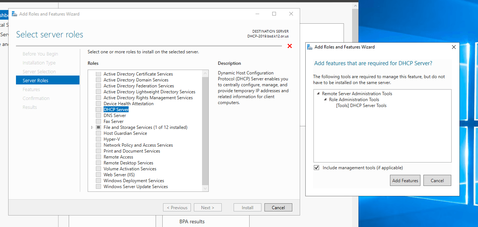Screen dimensions: 478x227
Task: Collapse Remote Server Administration Tools node
Action: (318, 94)
